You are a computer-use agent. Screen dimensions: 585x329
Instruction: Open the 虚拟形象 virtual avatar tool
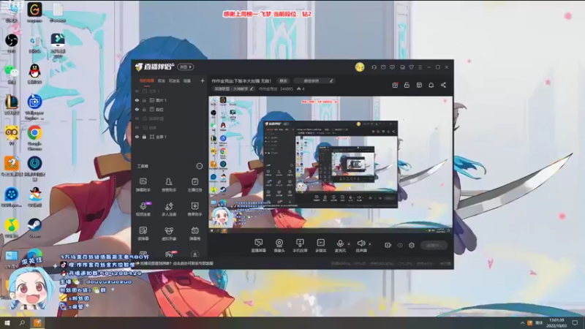pos(169,233)
